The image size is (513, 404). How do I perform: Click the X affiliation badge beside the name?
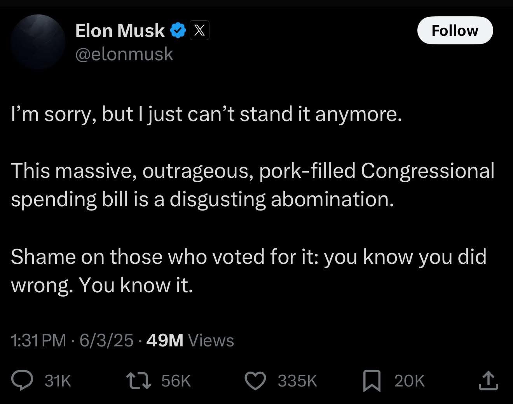coord(199,30)
